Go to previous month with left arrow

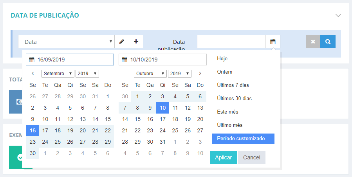click(33, 74)
